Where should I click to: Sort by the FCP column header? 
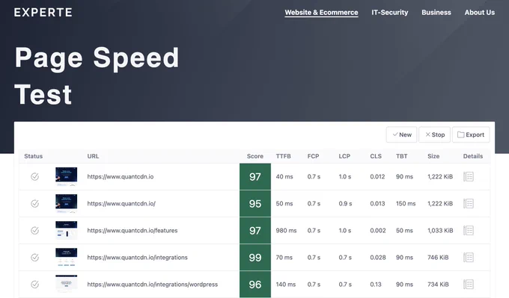(313, 156)
